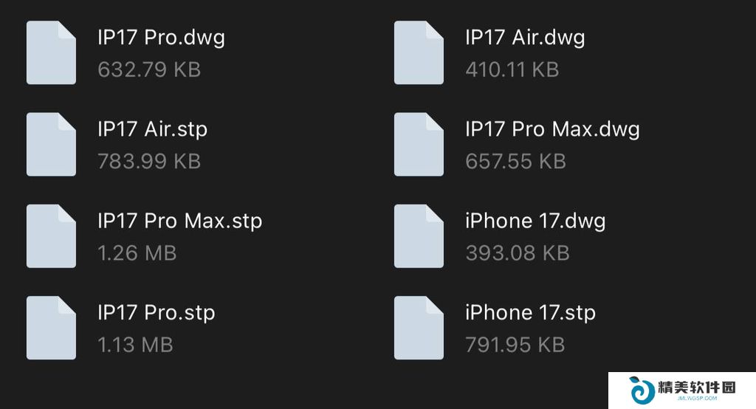Image resolution: width=756 pixels, height=409 pixels.
Task: Open the IP17 Air.stp file icon
Action: coord(51,144)
